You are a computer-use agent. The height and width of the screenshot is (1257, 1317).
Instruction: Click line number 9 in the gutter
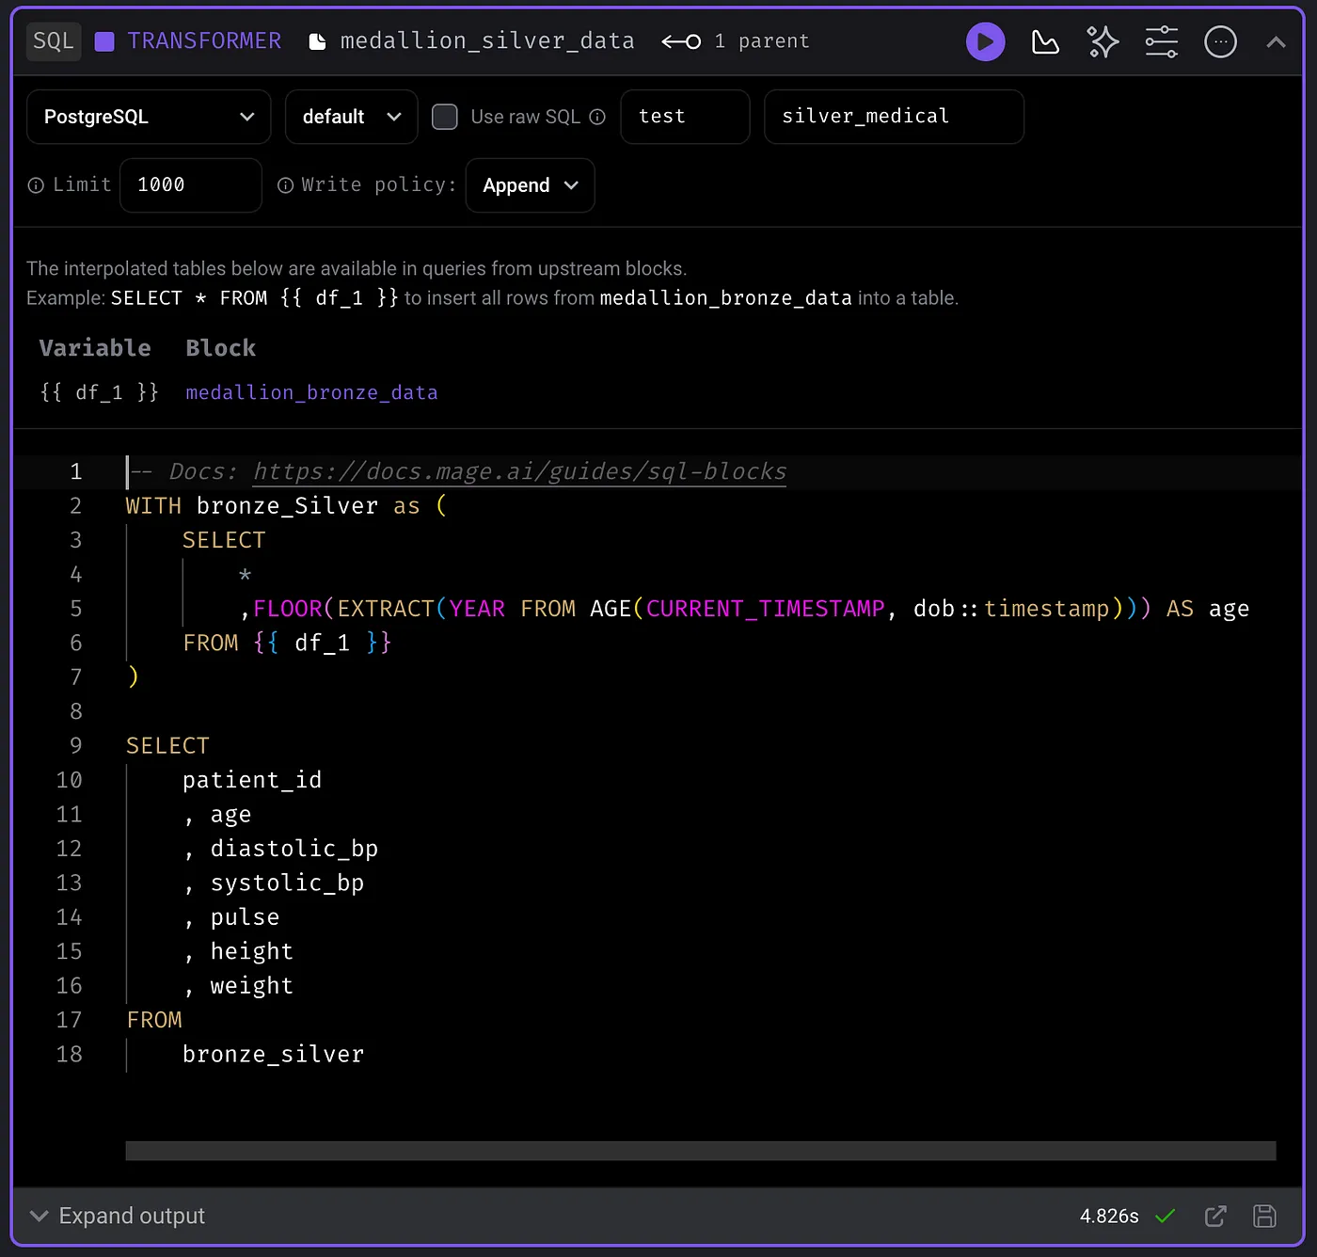[x=75, y=746]
